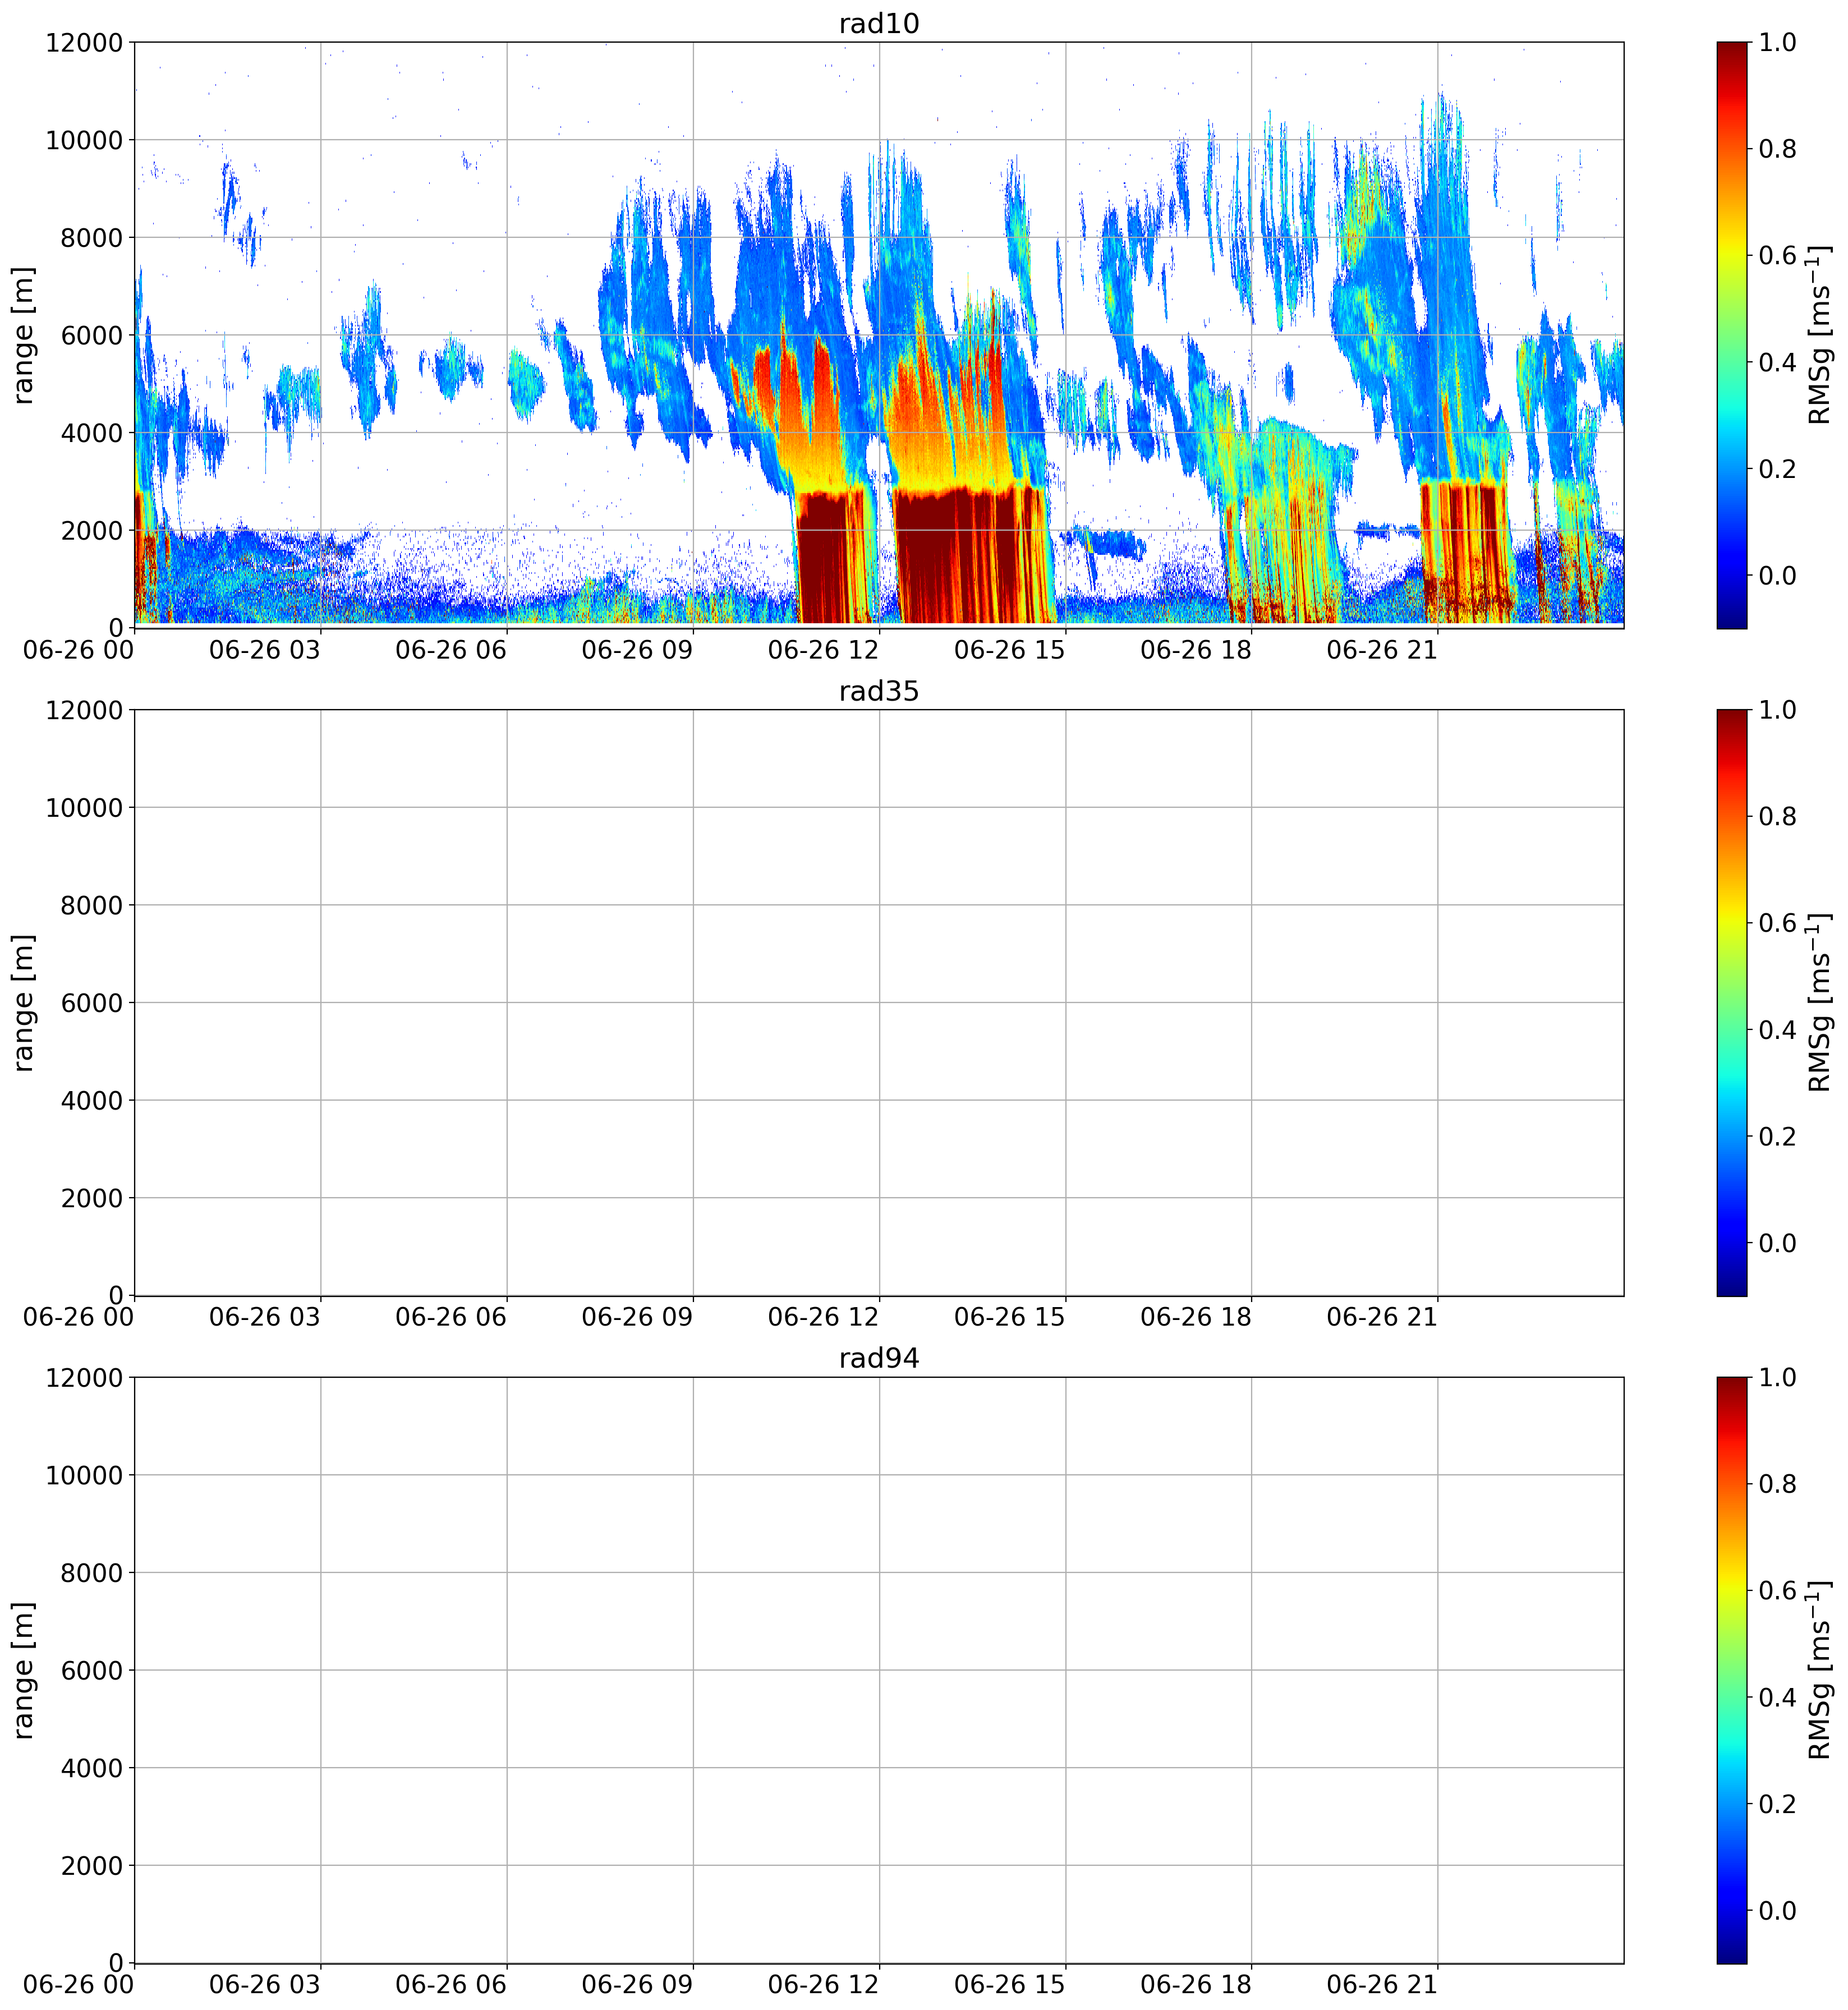Click the 06-26 03 tick under rad10
This screenshot has width=1848, height=2010.
[264, 650]
